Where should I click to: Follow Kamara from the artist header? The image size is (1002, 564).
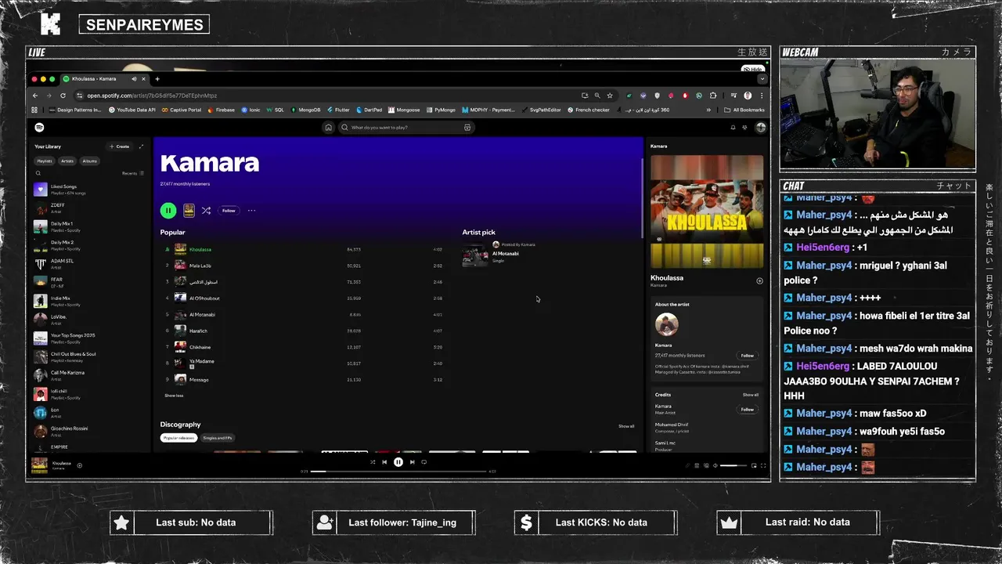(229, 211)
